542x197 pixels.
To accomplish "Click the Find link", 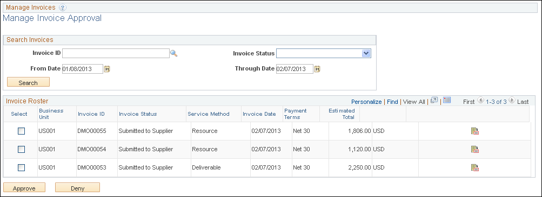I will (x=392, y=102).
